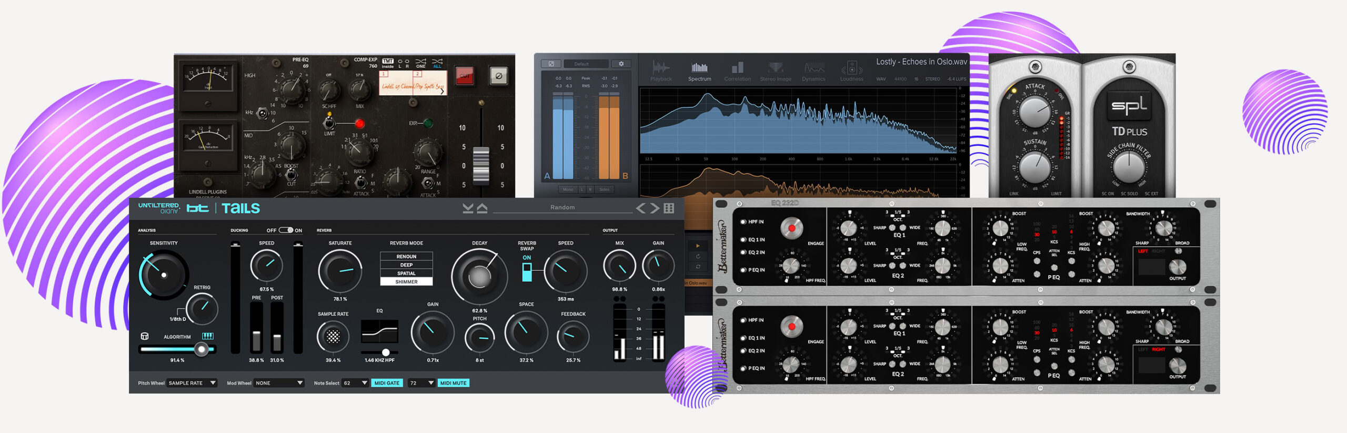The width and height of the screenshot is (1347, 433).
Task: Toggle EQ 1 IN on upper Bettermaker unit
Action: pyautogui.click(x=743, y=239)
